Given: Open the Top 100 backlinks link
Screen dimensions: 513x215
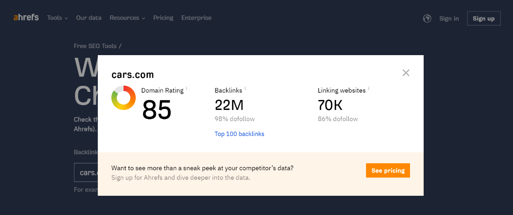Looking at the screenshot, I should pos(239,134).
